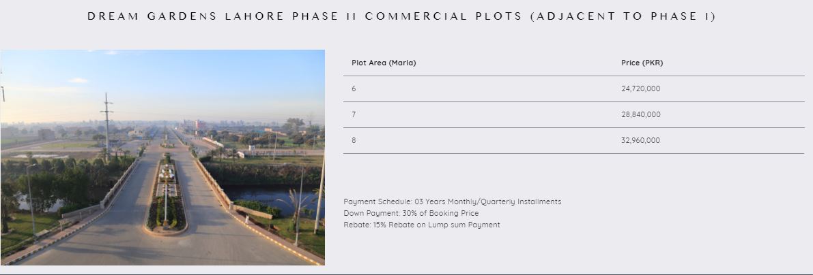Click the words "PHASE II" in heading
The image size is (813, 275).
pos(325,16)
